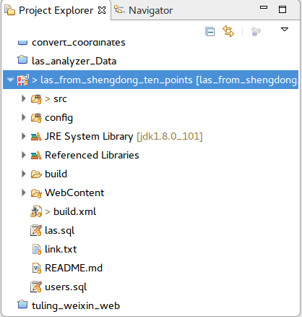Select the build.xml file
Screen dimensions: 302x317
pos(74,211)
